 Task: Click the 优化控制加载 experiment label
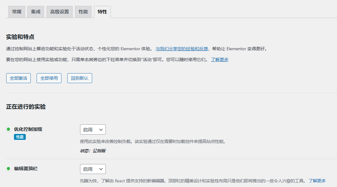28,129
